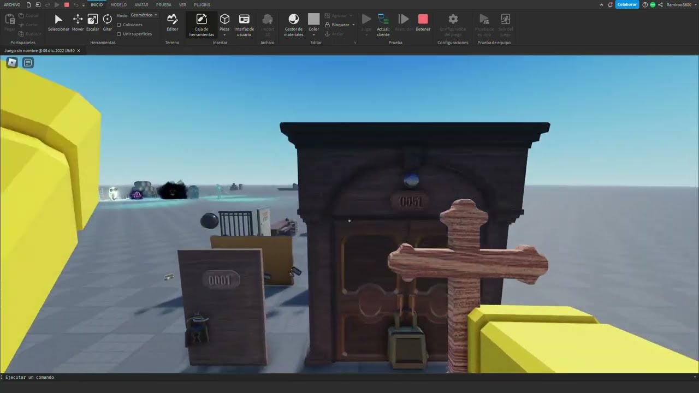Open Interfaz de usuario tool
This screenshot has width=699, height=393.
coord(244,25)
